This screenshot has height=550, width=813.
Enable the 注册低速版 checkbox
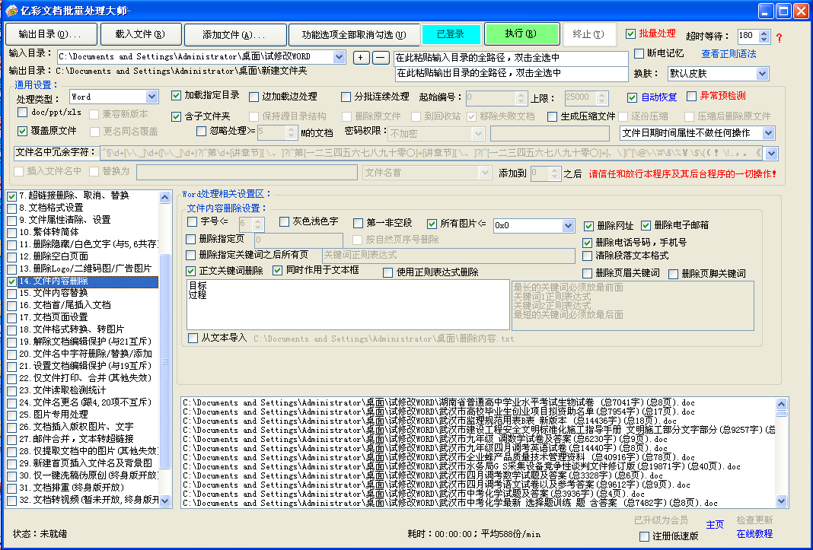pos(645,536)
